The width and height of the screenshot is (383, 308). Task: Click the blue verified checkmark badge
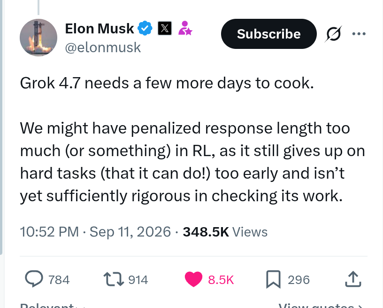(x=145, y=28)
